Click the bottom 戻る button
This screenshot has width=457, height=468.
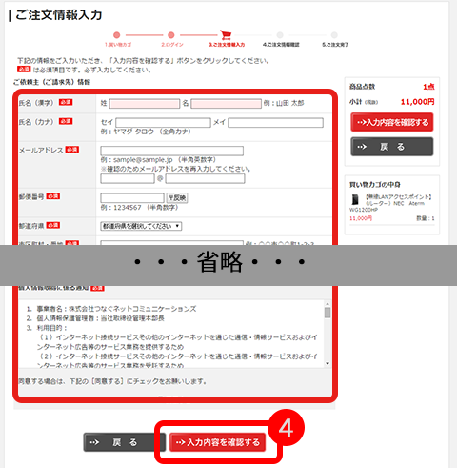125,442
